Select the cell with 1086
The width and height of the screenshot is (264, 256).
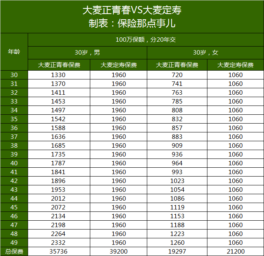pyautogui.click(x=177, y=198)
